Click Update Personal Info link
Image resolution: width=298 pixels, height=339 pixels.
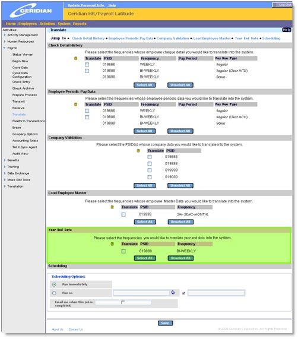(86, 5)
